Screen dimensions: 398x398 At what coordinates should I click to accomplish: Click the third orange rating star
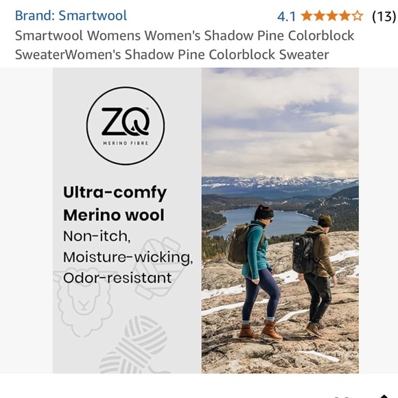coord(332,16)
